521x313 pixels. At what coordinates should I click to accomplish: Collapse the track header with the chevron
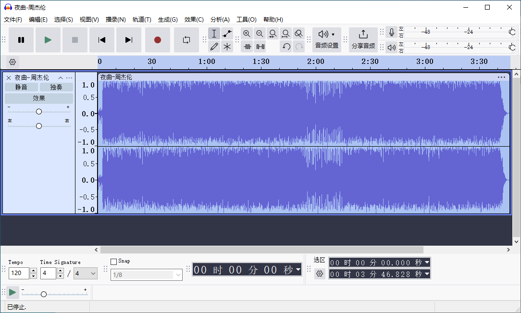[61, 77]
